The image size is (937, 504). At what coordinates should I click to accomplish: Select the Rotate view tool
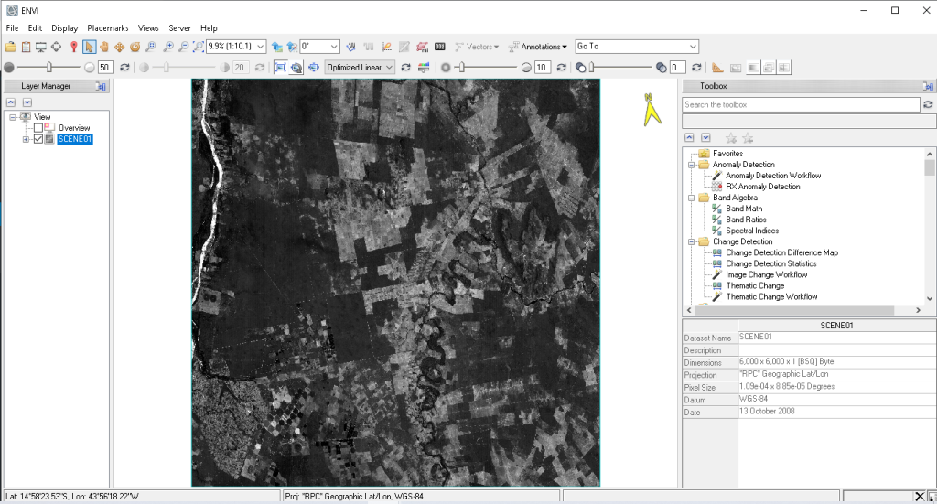(135, 47)
